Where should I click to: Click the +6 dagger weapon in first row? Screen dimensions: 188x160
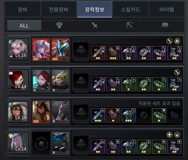click(98, 53)
